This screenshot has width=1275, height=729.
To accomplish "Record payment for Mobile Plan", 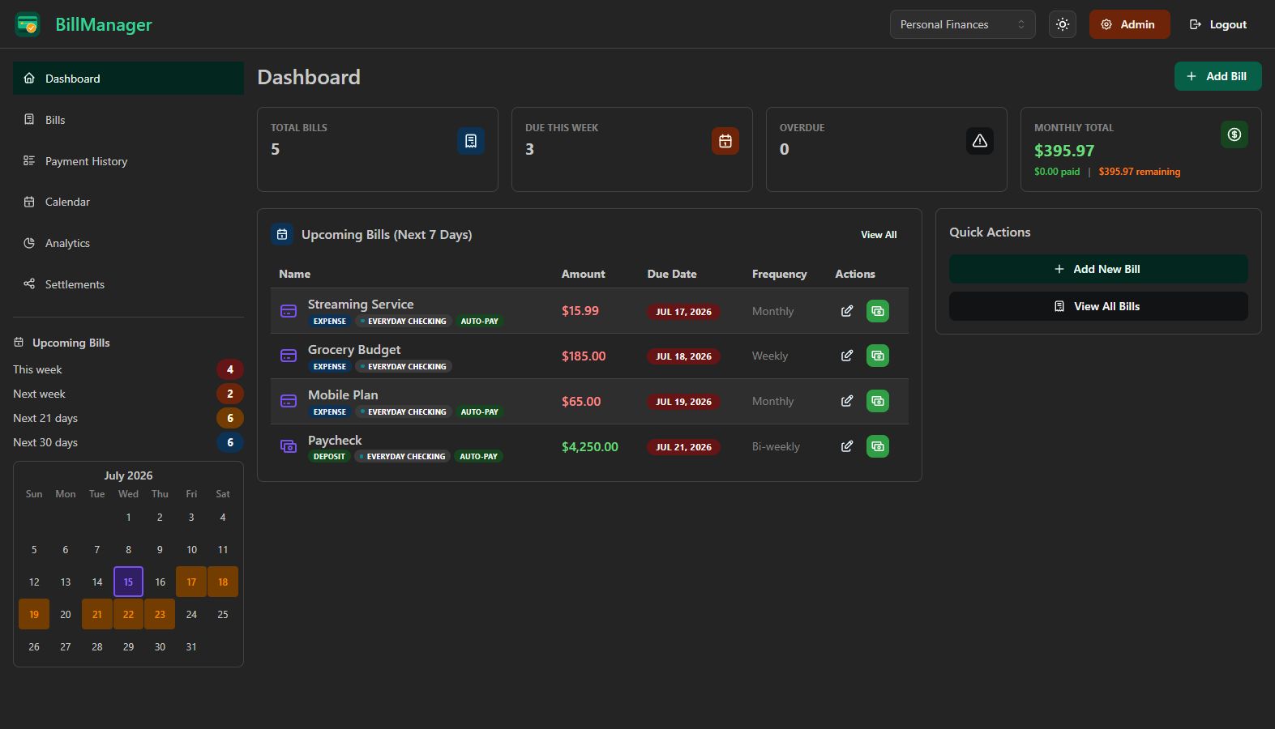I will [x=878, y=401].
